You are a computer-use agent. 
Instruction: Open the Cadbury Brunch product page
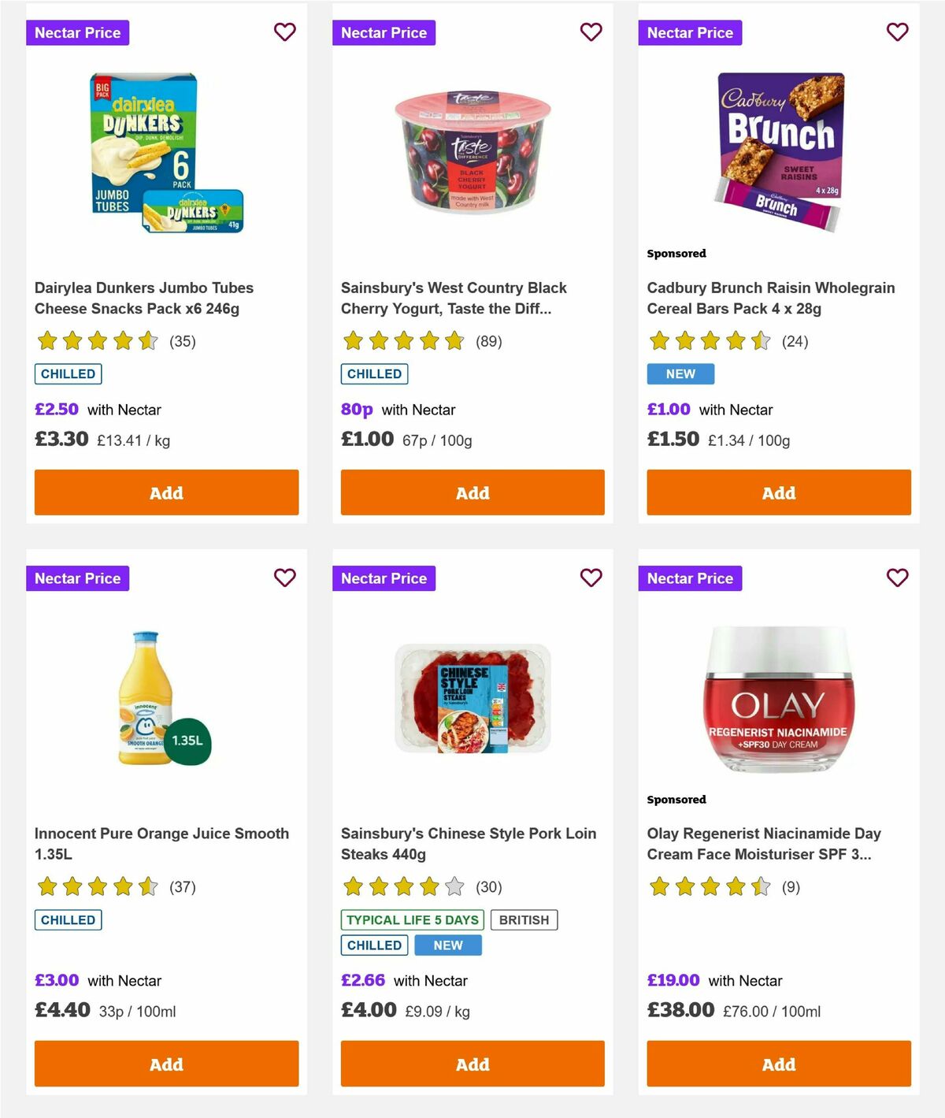coord(770,298)
